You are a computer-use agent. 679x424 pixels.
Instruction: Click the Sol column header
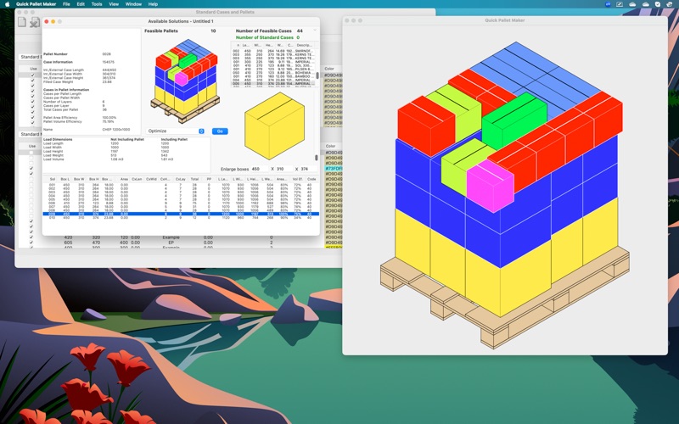(x=53, y=179)
